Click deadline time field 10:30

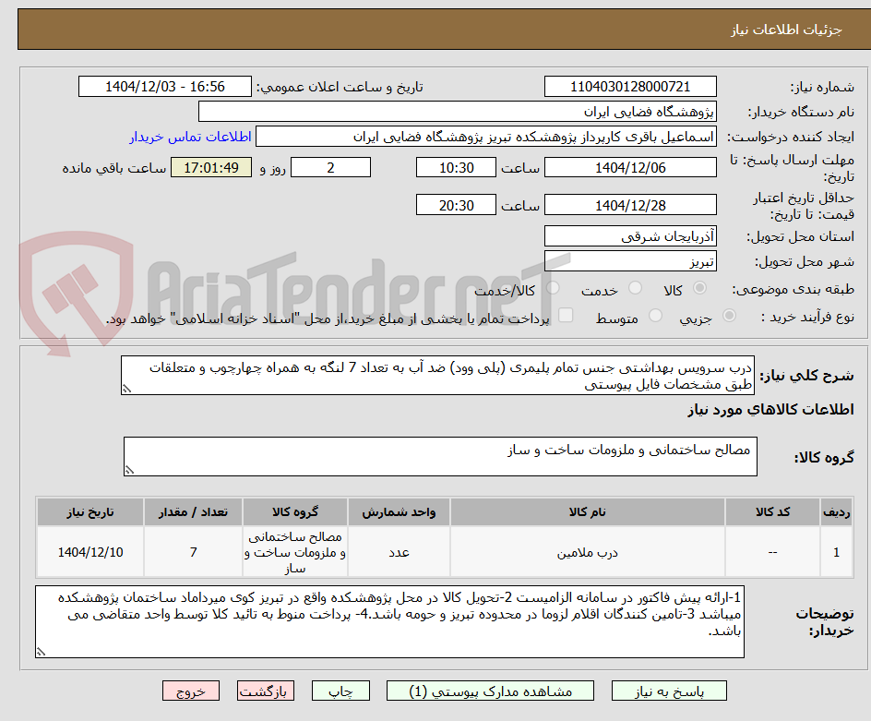(456, 167)
